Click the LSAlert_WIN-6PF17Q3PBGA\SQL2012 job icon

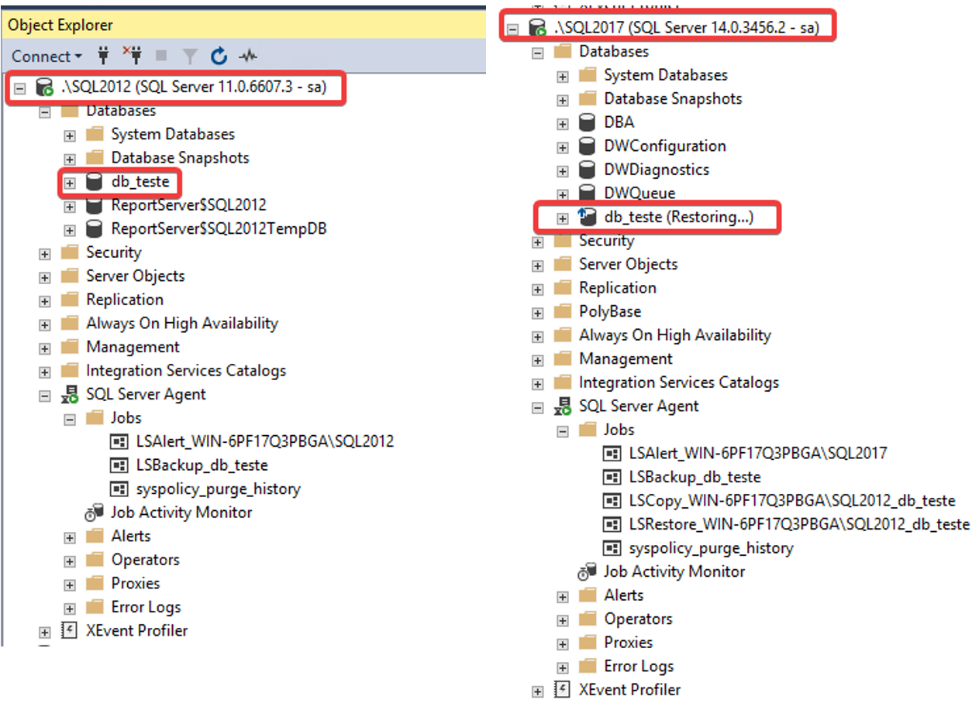(x=119, y=442)
